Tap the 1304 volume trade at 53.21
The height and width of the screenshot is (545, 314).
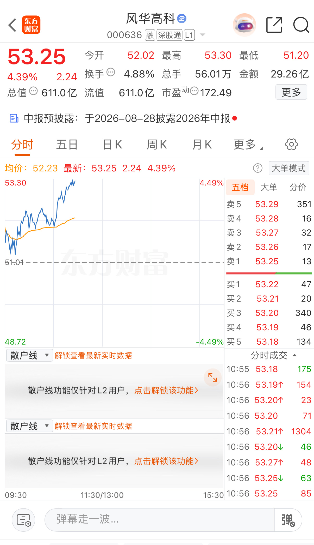(269, 431)
